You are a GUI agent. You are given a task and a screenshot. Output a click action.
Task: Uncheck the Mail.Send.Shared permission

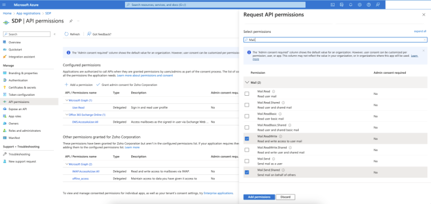(247, 172)
